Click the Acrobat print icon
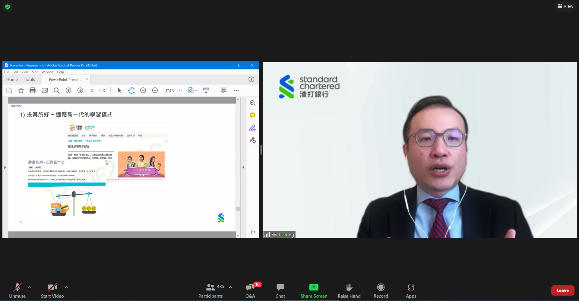Viewport: 579px width, 301px height. point(33,91)
